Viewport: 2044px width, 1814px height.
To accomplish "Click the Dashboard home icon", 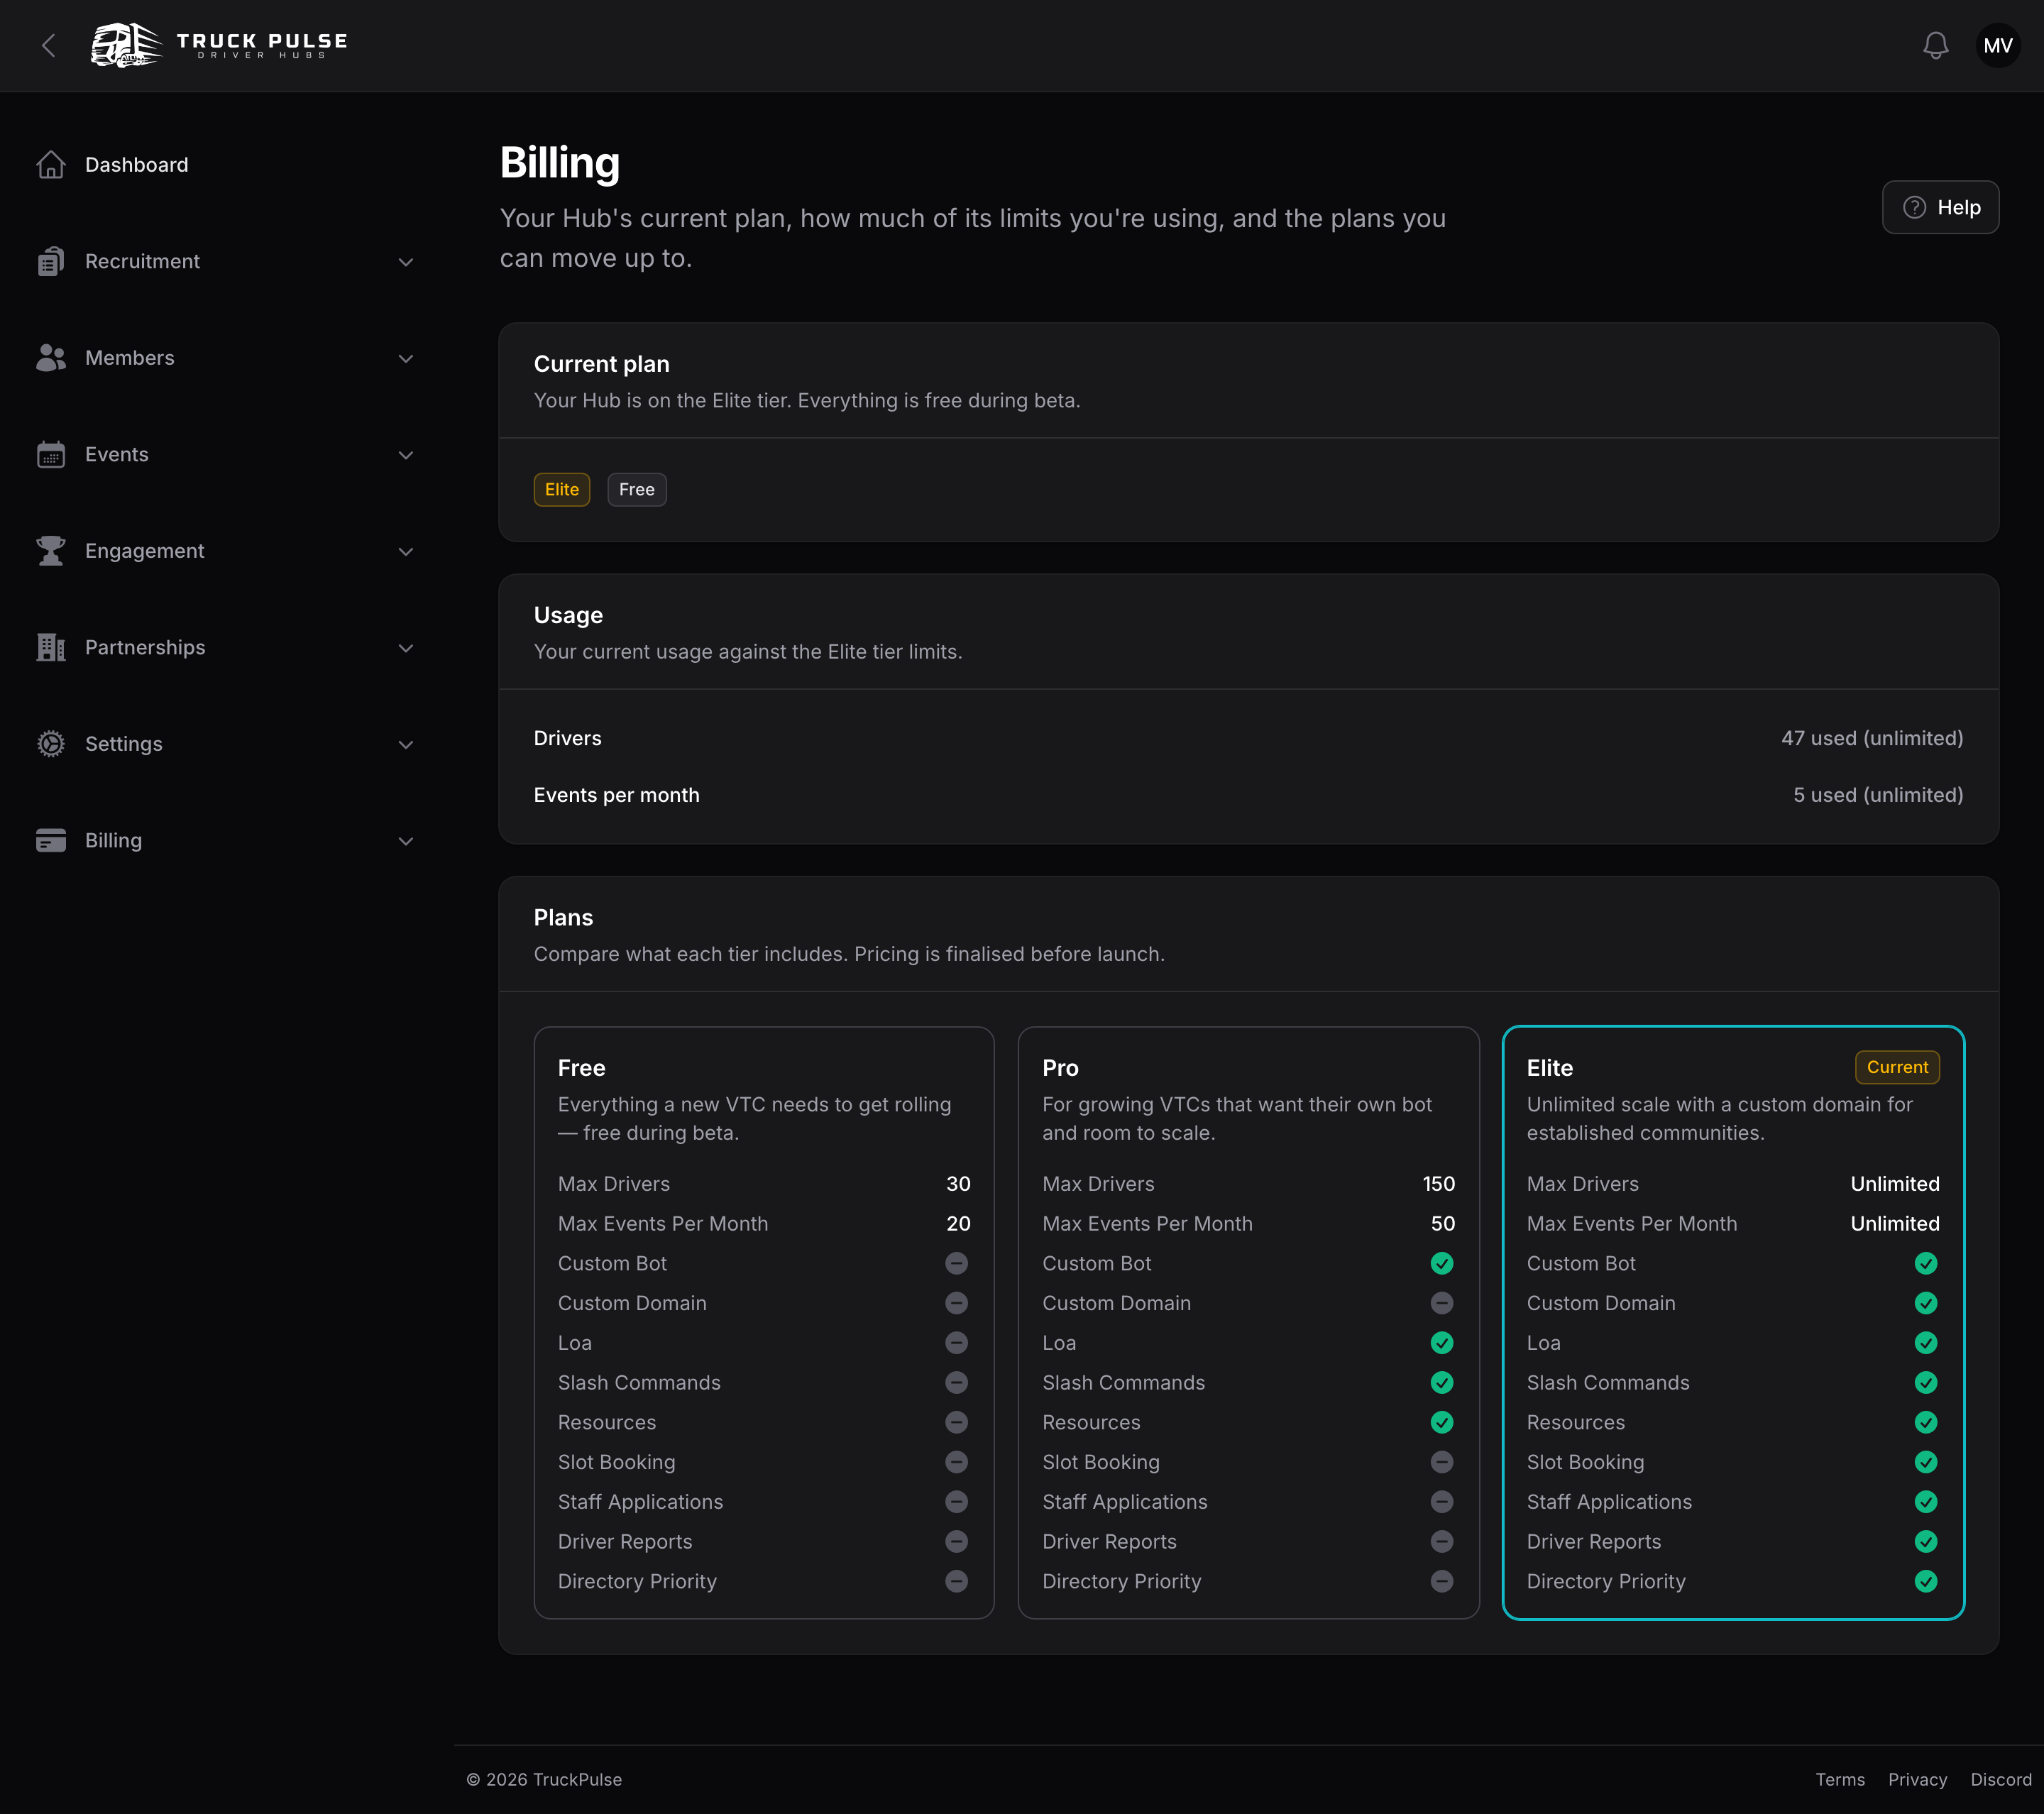I will (51, 164).
